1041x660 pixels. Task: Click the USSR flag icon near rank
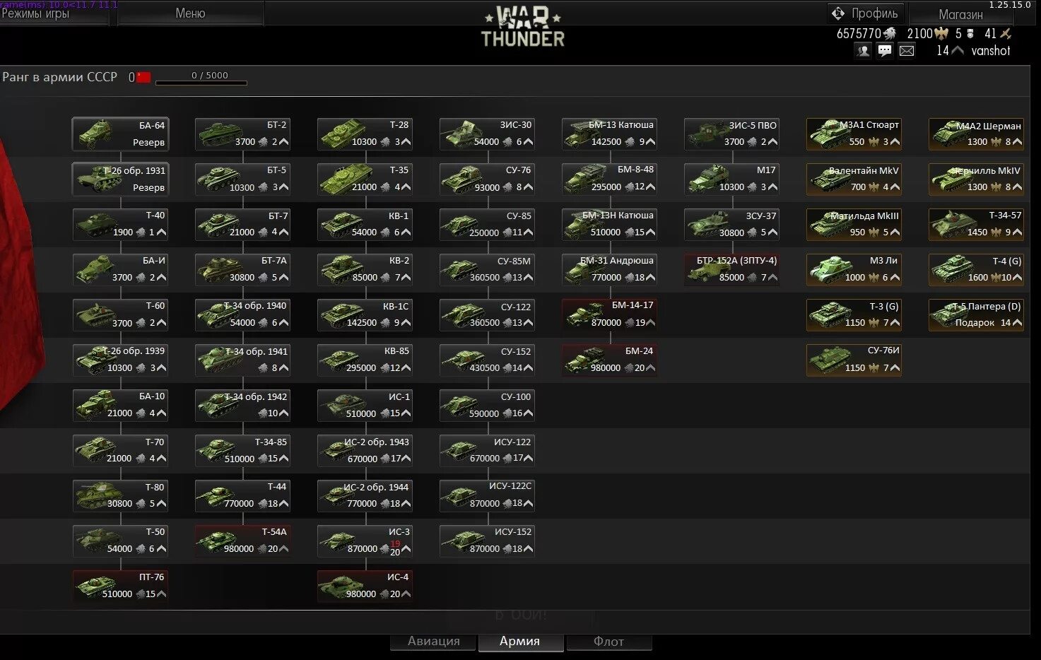tap(144, 77)
